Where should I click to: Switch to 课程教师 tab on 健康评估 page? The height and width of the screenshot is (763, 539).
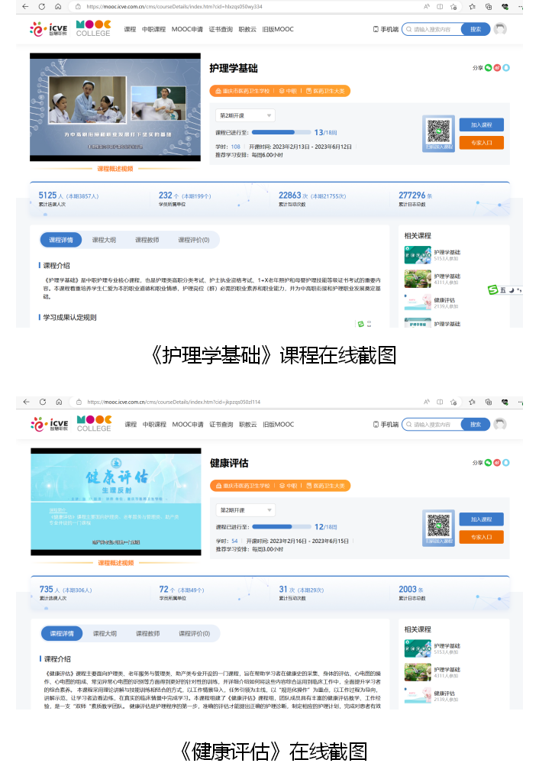point(147,633)
